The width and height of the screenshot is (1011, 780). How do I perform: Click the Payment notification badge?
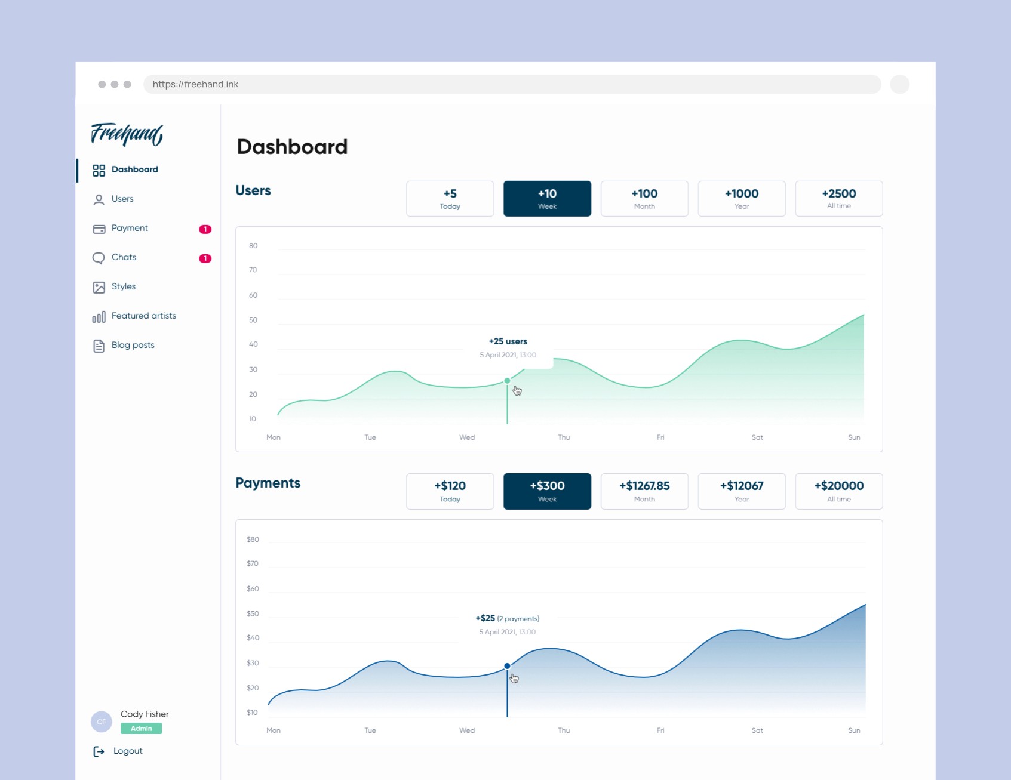205,229
